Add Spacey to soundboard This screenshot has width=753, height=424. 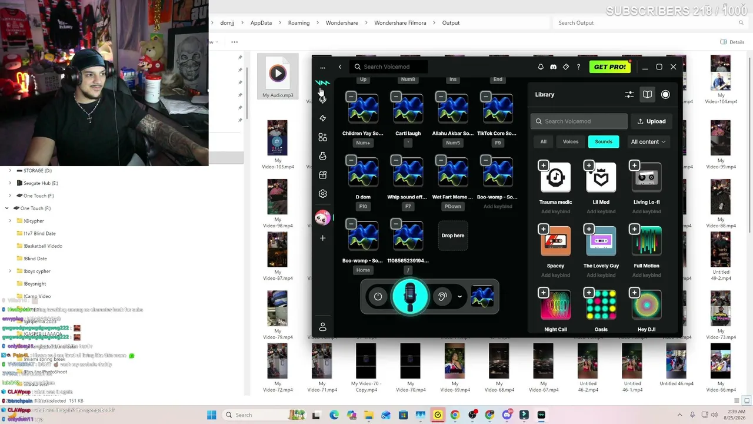(543, 229)
